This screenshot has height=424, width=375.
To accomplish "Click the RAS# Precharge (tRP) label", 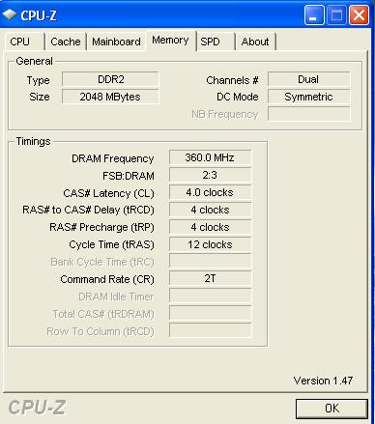I will (101, 227).
